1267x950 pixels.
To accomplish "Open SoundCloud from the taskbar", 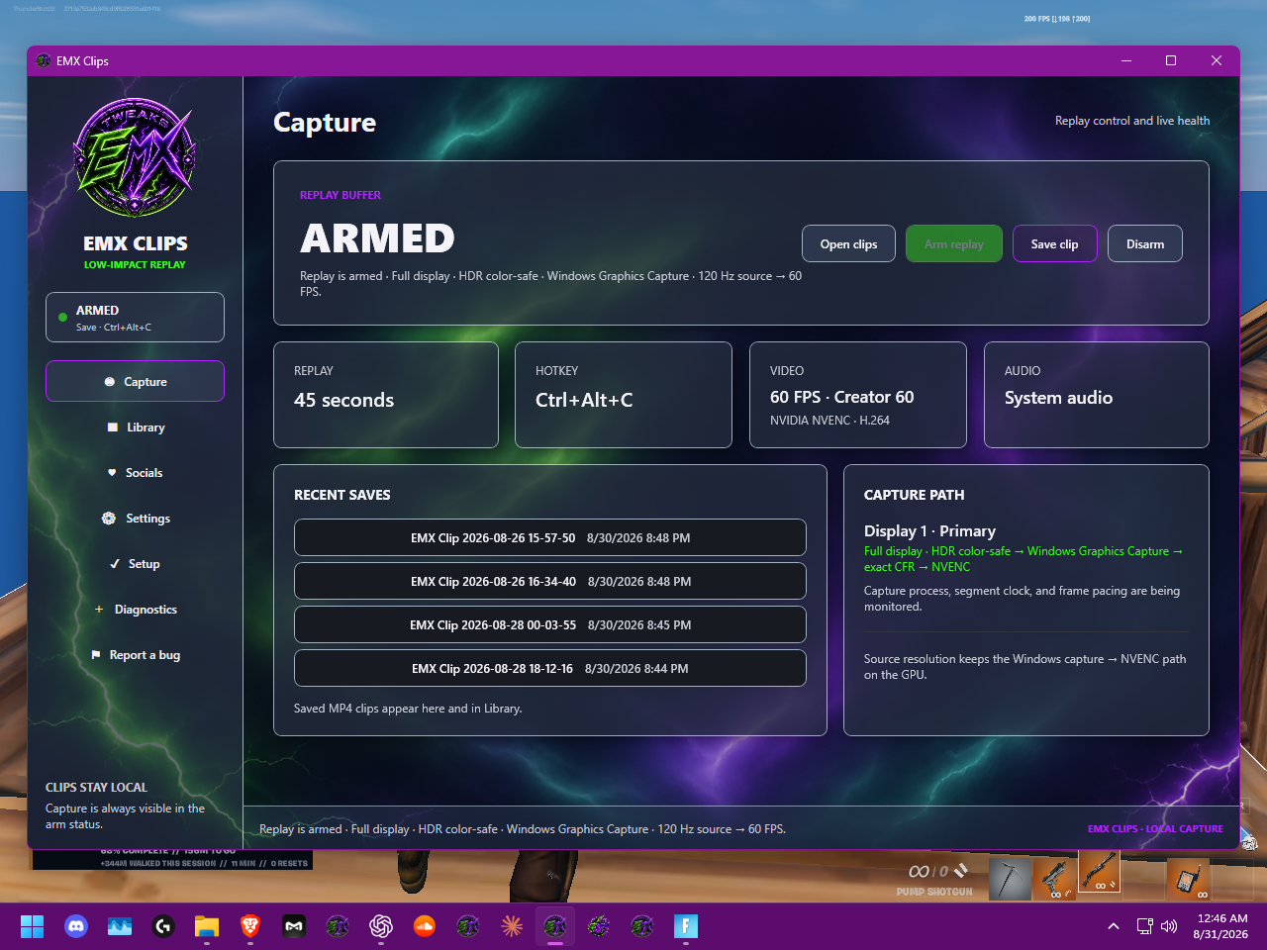I will click(425, 926).
